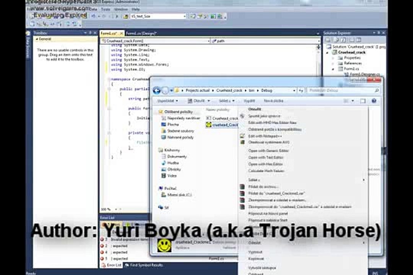The width and height of the screenshot is (413, 275).
Task: Switch to the Find Symbol Results tab
Action: point(144,265)
